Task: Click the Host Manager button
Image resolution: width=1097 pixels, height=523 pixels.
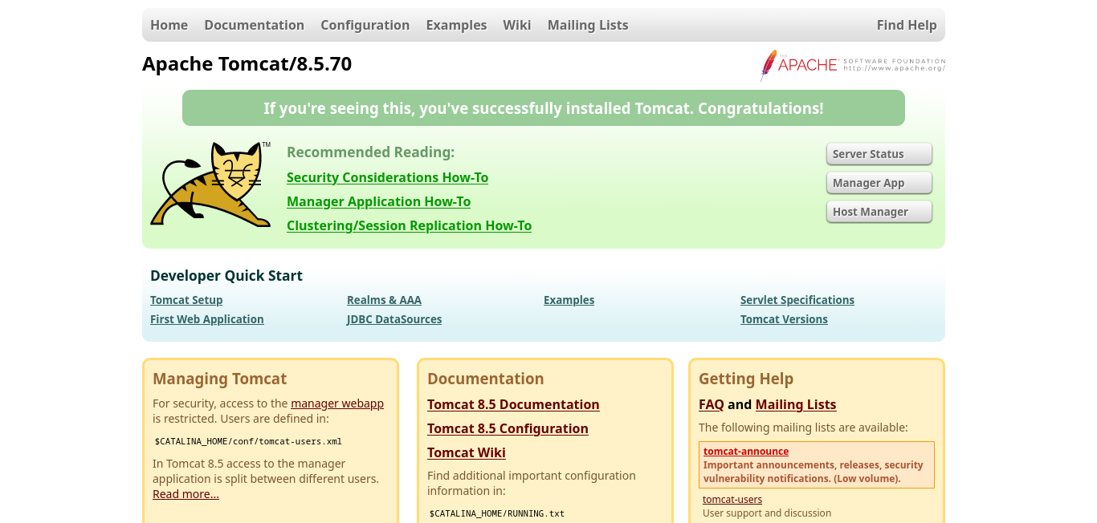Action: [x=879, y=212]
